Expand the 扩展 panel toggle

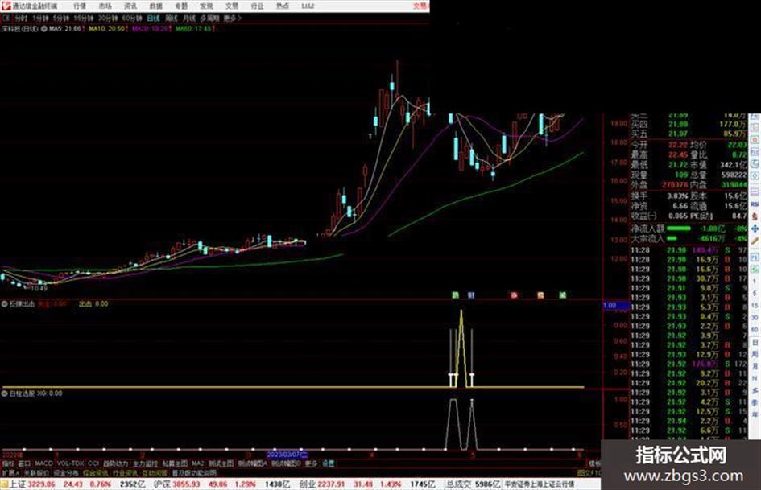coord(10,473)
